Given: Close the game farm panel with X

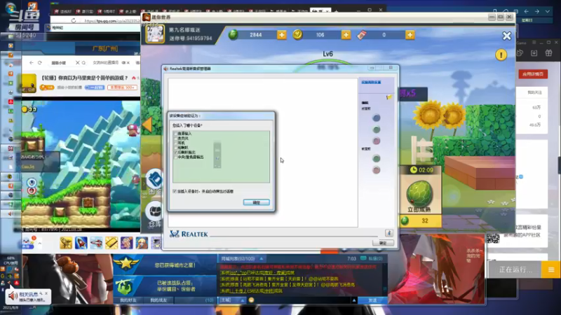Looking at the screenshot, I should tap(506, 36).
